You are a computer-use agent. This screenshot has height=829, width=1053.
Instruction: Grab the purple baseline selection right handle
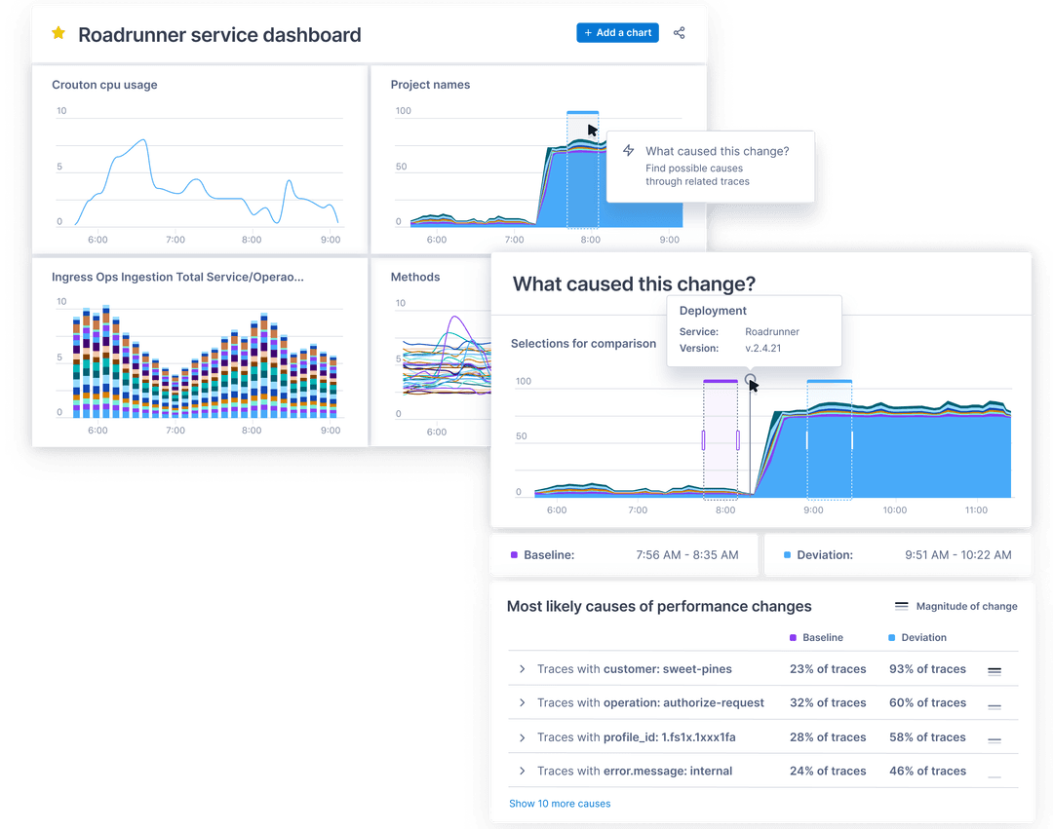[738, 440]
